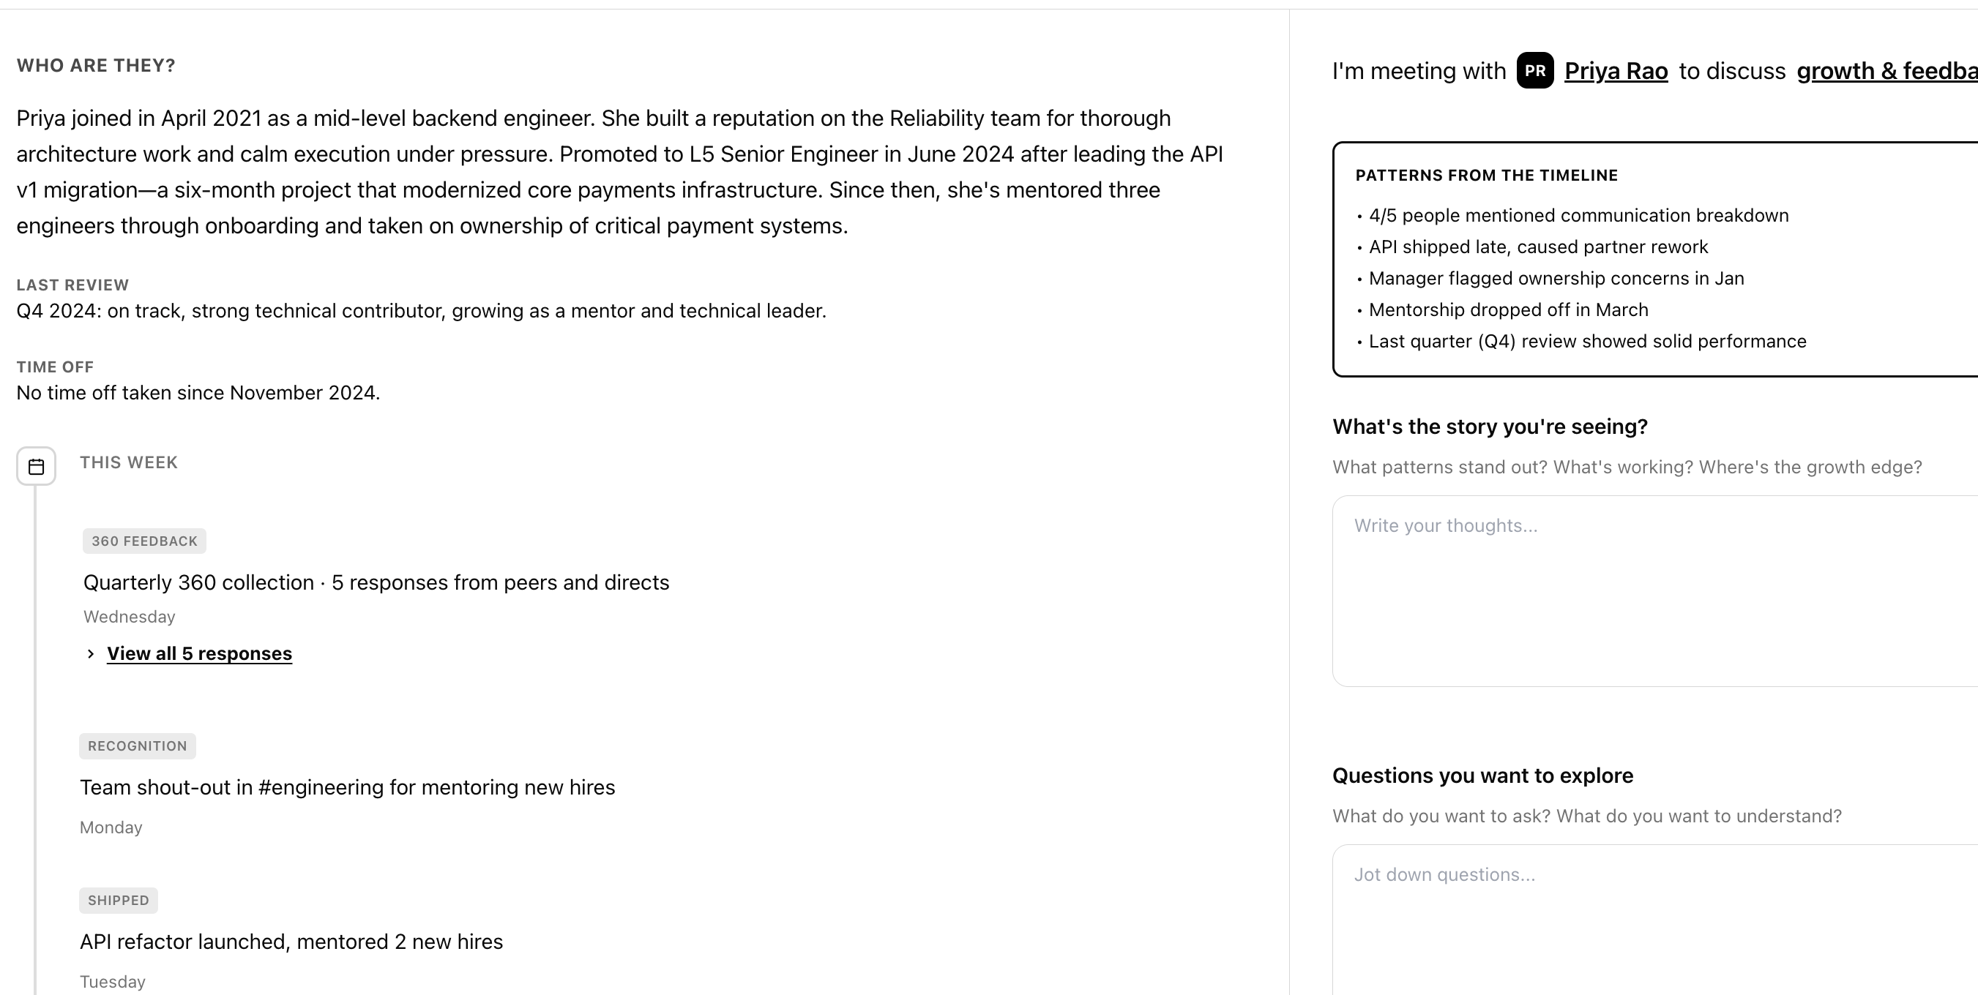Image resolution: width=1978 pixels, height=995 pixels.
Task: Open the Priya Rao name link
Action: tap(1616, 70)
